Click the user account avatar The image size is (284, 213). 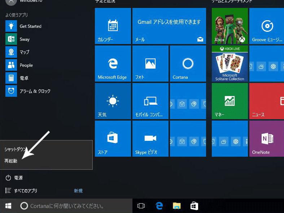11,2
